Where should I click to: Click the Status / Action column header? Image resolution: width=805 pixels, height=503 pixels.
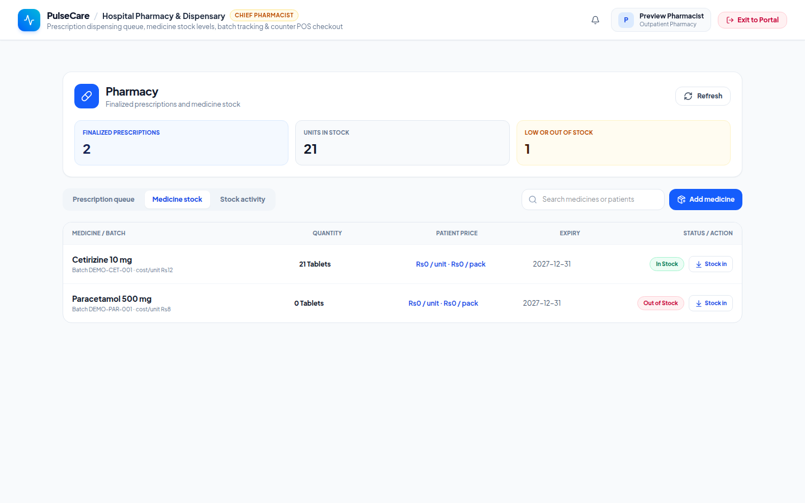click(708, 234)
